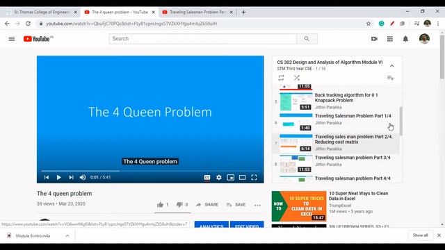Save the playlist with the add icon

tap(391, 78)
